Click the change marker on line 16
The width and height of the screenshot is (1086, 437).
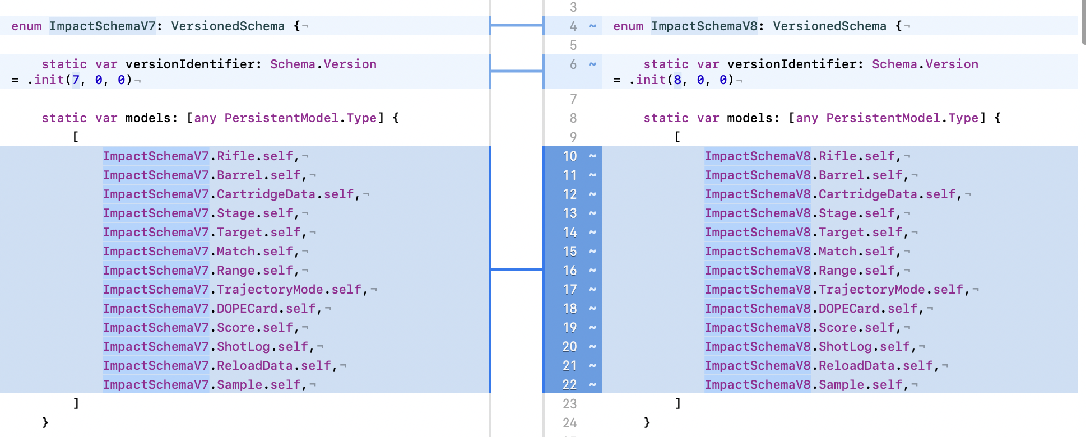(x=592, y=271)
